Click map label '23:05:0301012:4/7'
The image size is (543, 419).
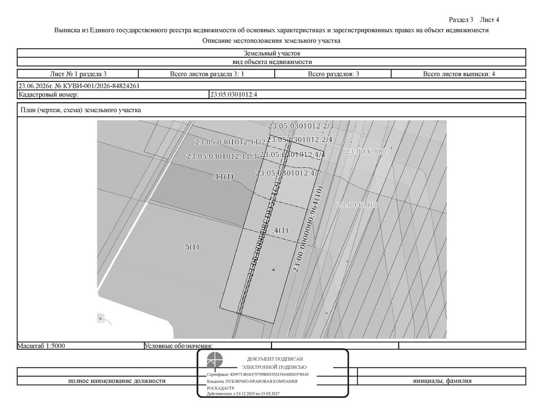(288, 173)
